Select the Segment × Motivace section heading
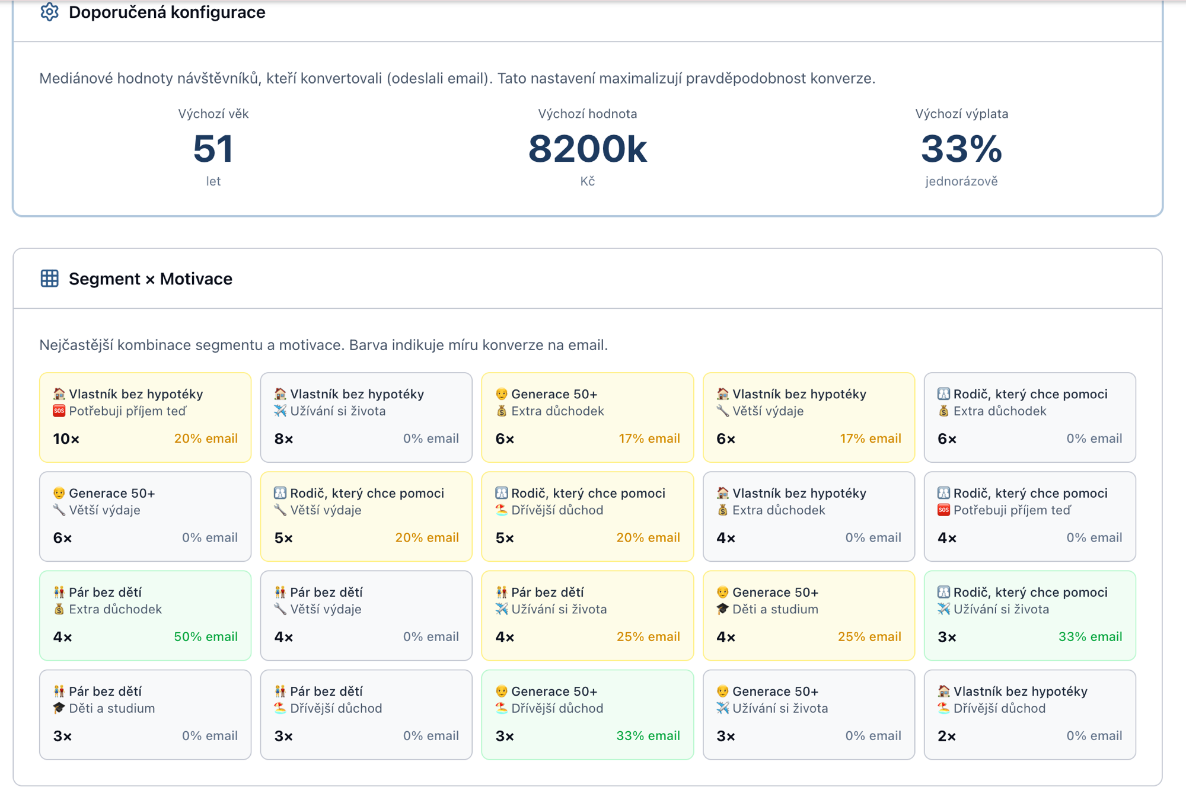Image resolution: width=1186 pixels, height=797 pixels. coord(150,279)
